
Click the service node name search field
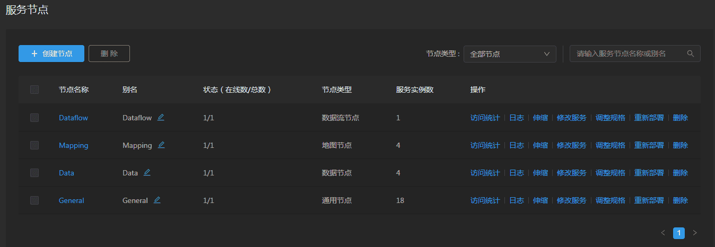tap(629, 54)
